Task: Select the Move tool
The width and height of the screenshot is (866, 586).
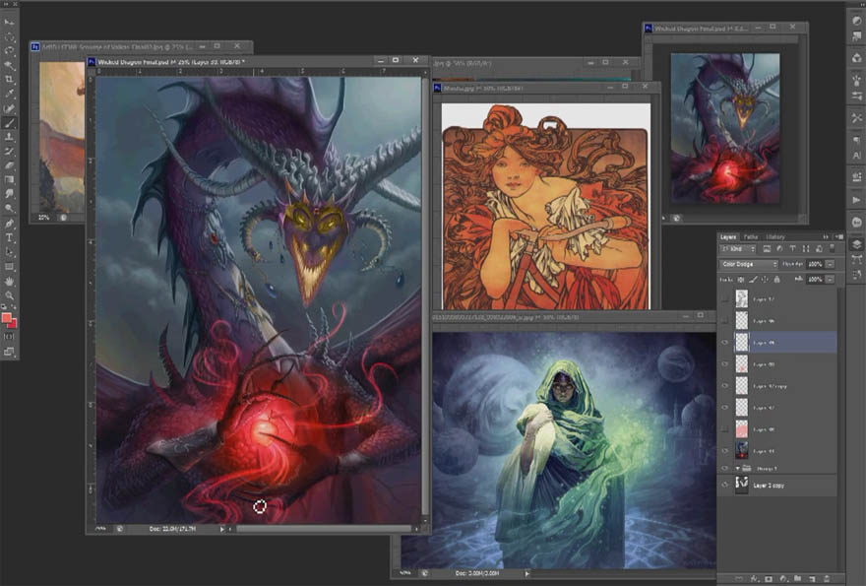Action: (10, 23)
